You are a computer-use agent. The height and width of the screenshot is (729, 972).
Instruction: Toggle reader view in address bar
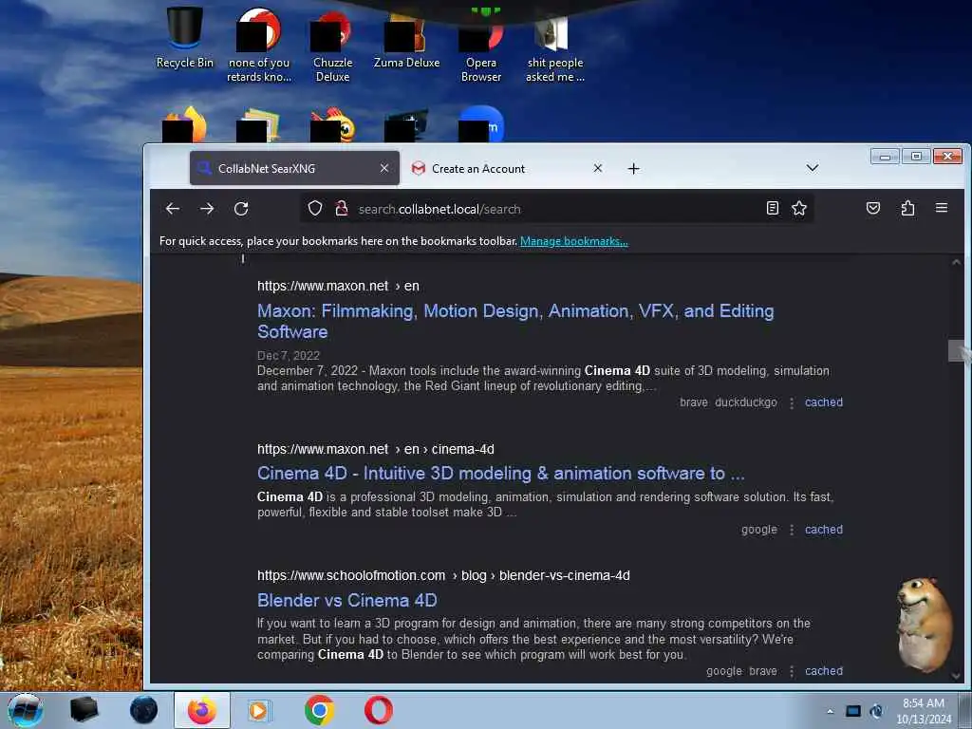[773, 208]
